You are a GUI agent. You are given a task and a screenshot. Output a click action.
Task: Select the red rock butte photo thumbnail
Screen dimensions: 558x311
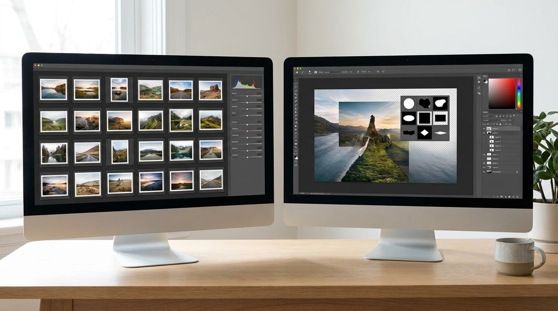(210, 90)
